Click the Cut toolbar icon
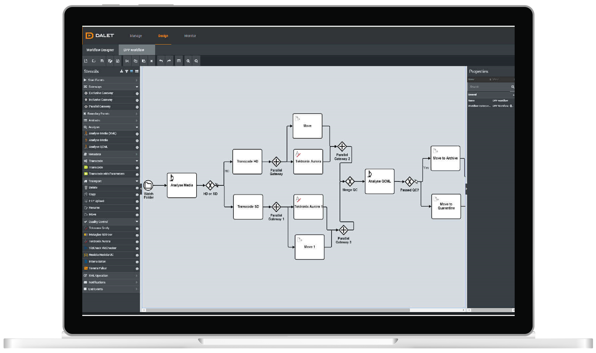The image size is (596, 353). tap(127, 61)
